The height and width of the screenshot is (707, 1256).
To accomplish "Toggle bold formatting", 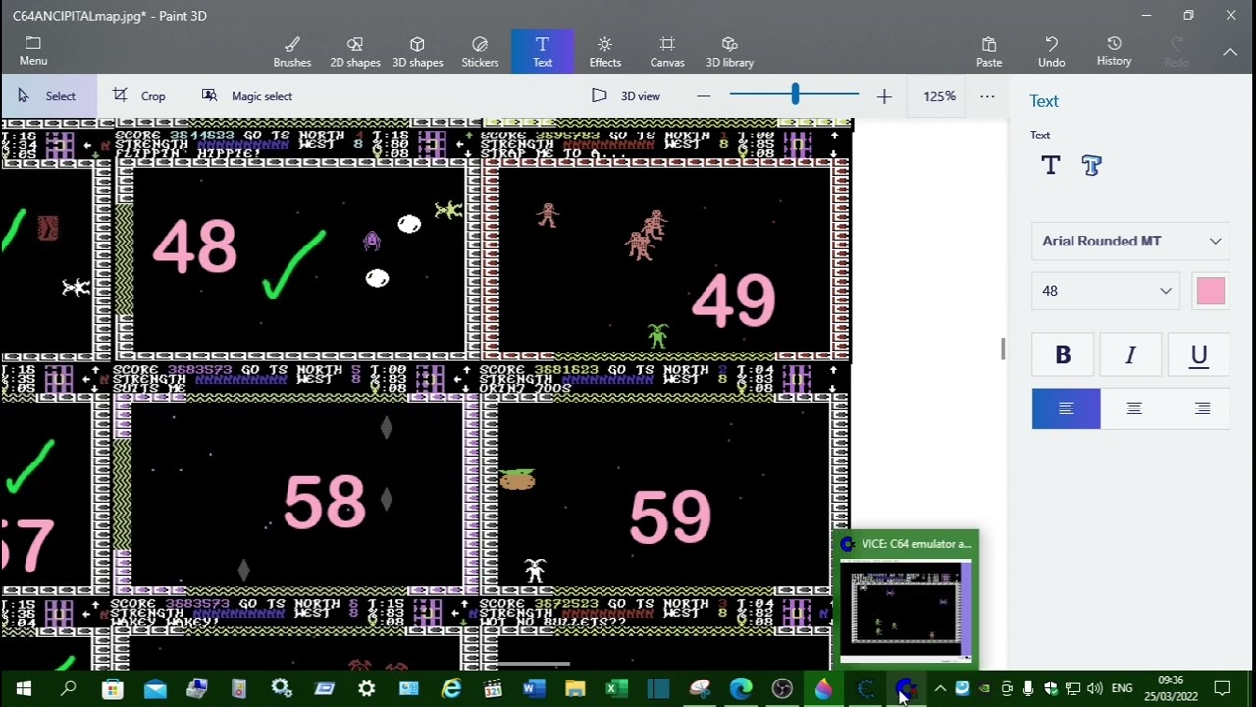I will [x=1063, y=355].
